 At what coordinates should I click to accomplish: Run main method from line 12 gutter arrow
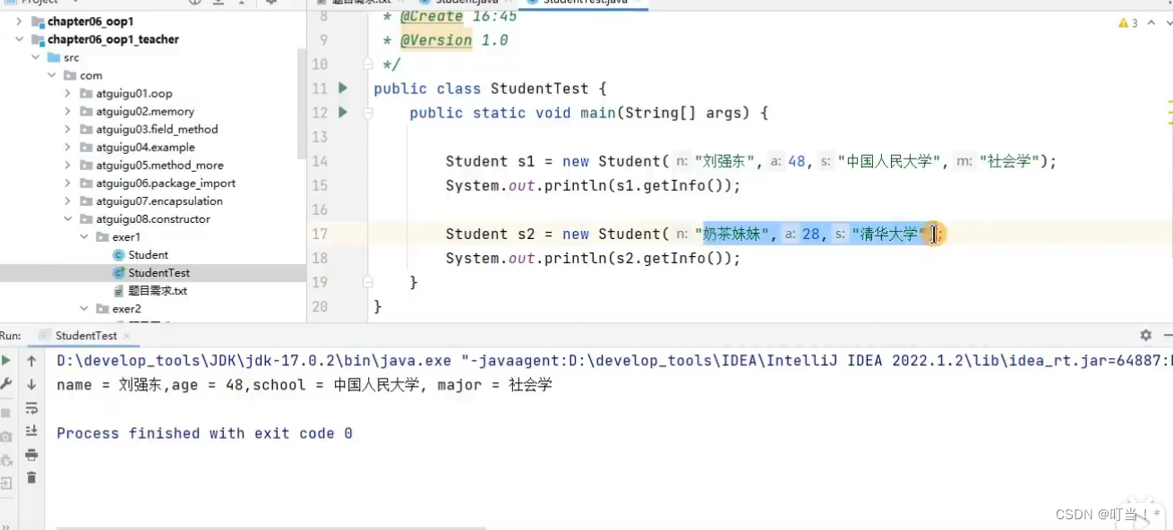[x=342, y=113]
